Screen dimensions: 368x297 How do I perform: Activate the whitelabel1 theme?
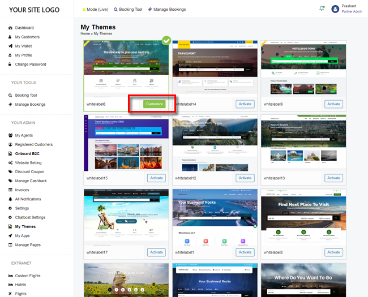[x=245, y=252]
